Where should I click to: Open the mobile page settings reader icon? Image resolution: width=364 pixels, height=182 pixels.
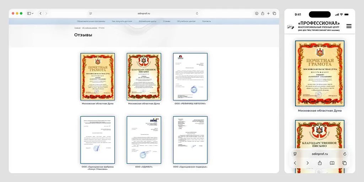[295, 154]
